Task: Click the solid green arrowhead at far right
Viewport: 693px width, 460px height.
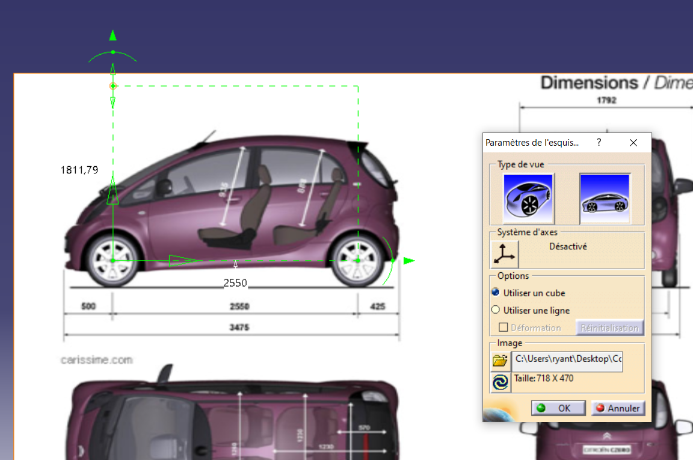Action: pos(409,261)
